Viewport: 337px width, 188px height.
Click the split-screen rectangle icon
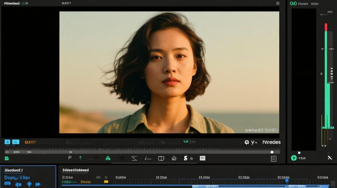pyautogui.click(x=161, y=158)
